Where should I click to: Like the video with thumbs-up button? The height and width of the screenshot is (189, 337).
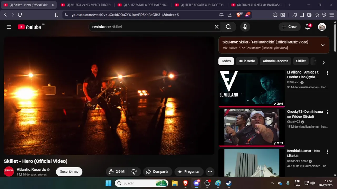point(116,172)
